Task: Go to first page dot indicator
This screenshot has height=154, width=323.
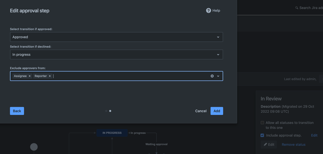Action: pos(106,111)
